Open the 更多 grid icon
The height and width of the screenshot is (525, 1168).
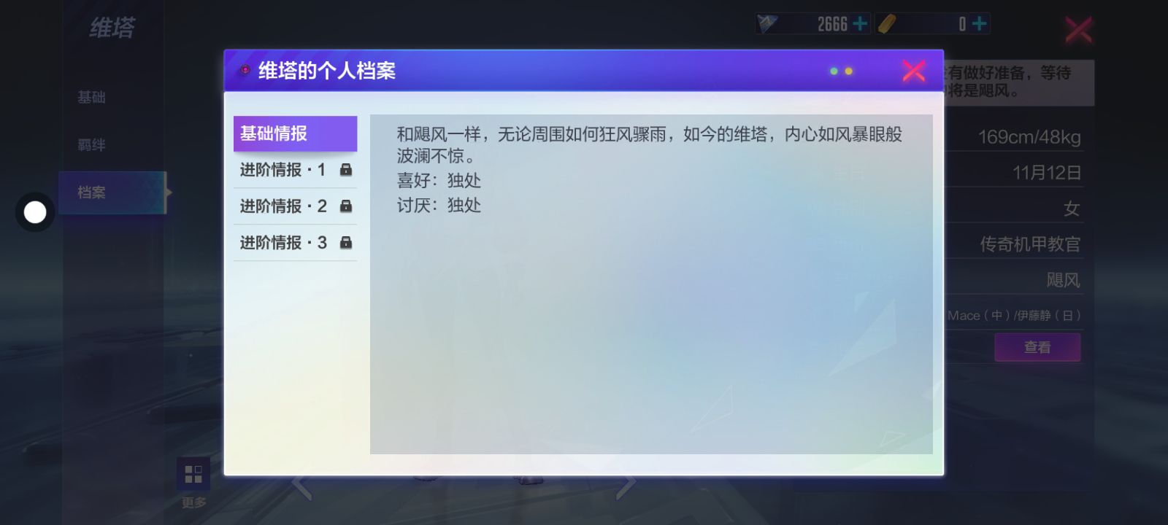coord(193,475)
